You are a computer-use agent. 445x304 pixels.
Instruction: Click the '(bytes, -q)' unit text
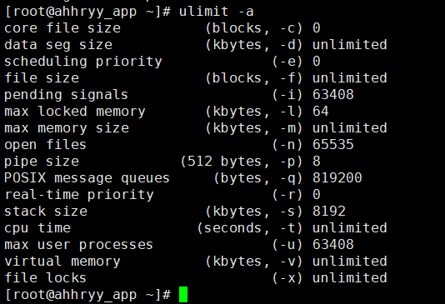point(258,178)
